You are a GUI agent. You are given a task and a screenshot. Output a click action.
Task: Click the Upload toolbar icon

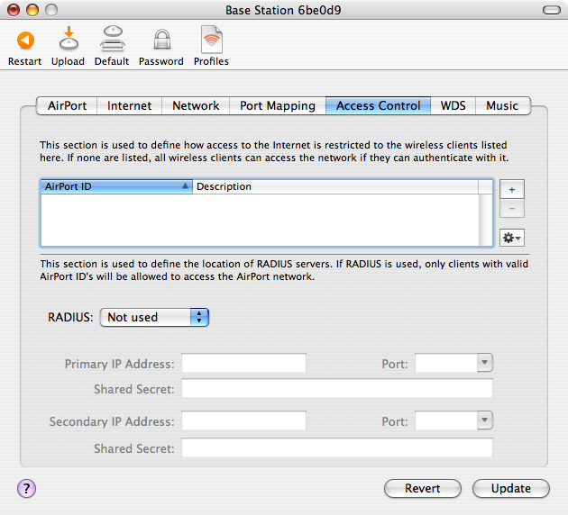(69, 38)
